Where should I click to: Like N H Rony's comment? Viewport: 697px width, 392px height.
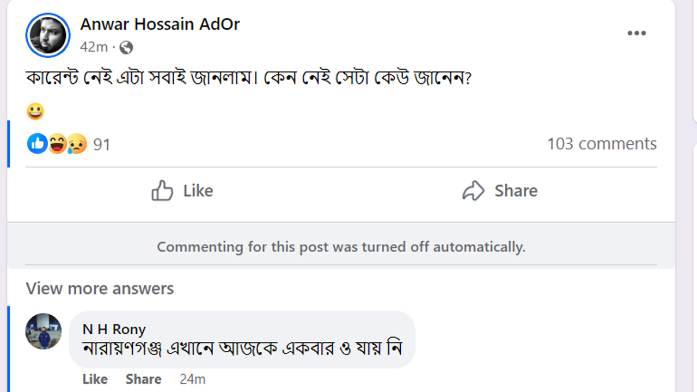[x=95, y=379]
